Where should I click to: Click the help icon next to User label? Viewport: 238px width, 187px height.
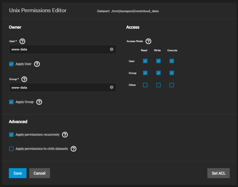tap(22, 41)
